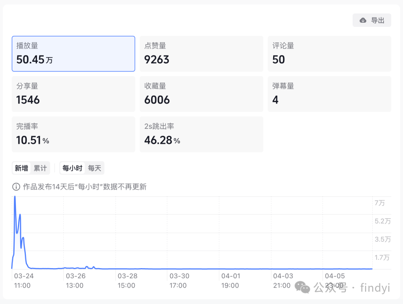
Task: Click the cloud download export icon
Action: tap(363, 20)
